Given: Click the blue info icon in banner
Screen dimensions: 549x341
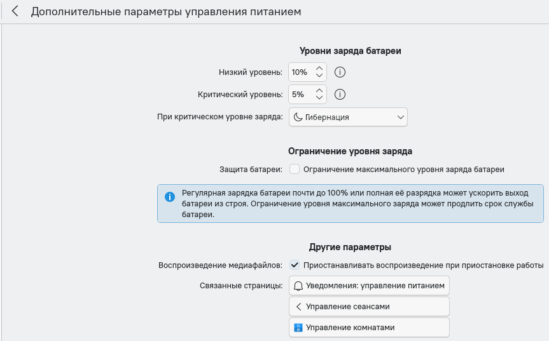Looking at the screenshot, I should [x=170, y=197].
